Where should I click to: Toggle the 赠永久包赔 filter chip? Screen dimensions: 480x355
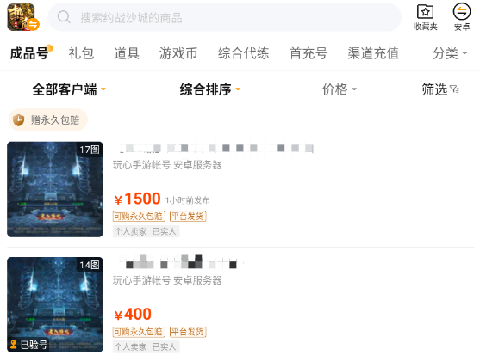[x=48, y=120]
